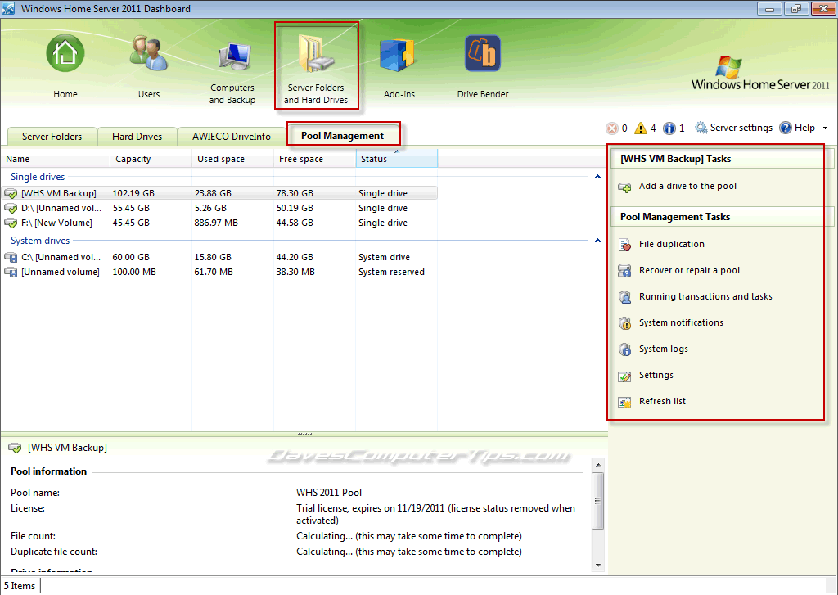The image size is (838, 595).
Task: Click the splitter grip above details pane
Action: click(x=304, y=434)
